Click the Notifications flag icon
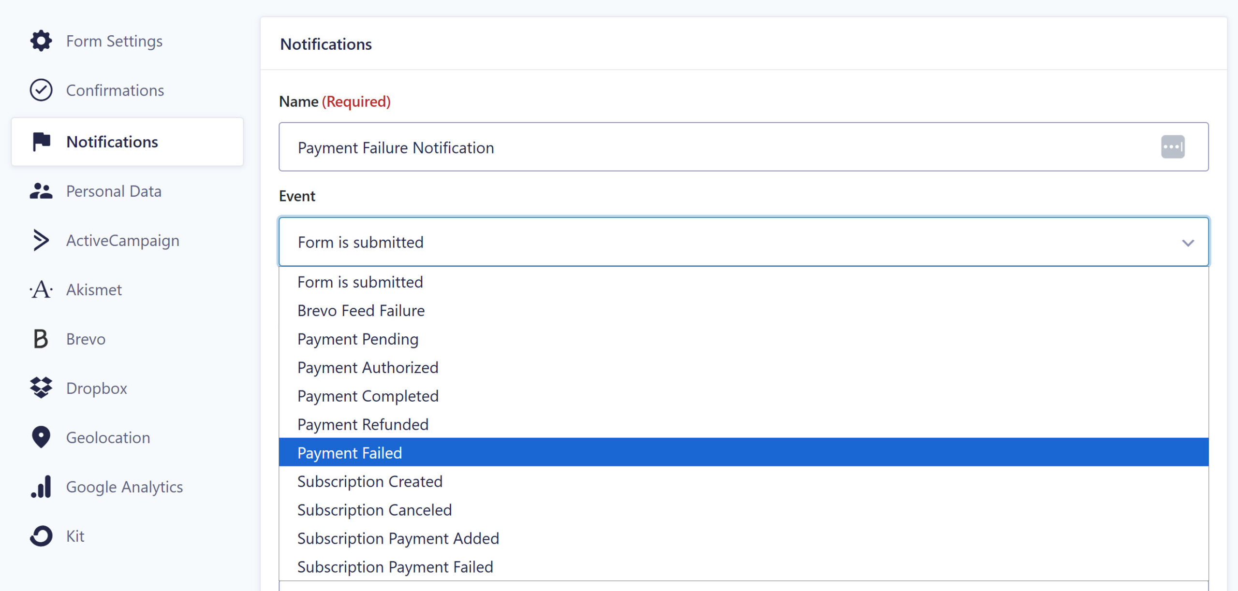The height and width of the screenshot is (591, 1238). [x=41, y=142]
